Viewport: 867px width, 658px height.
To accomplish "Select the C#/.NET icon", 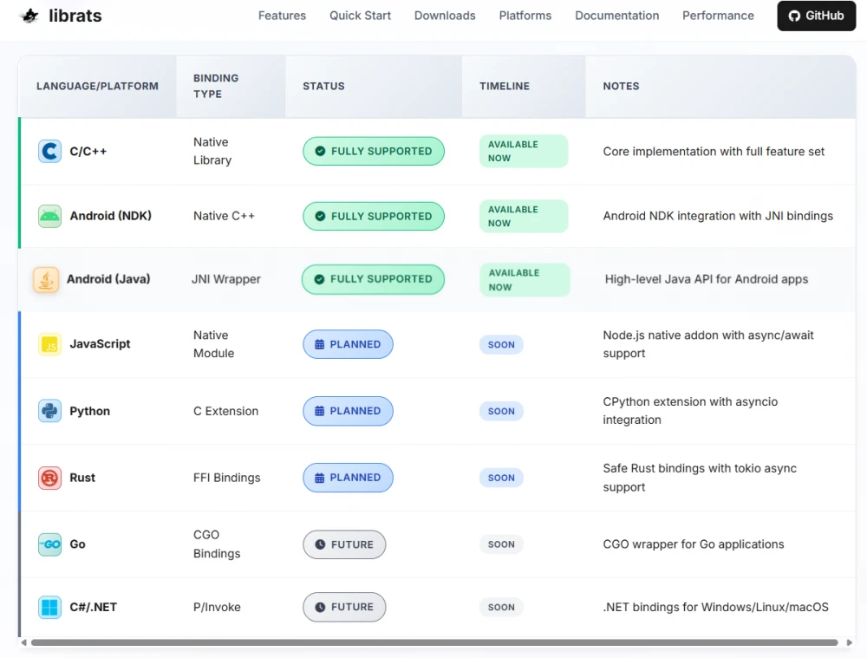I will (49, 607).
